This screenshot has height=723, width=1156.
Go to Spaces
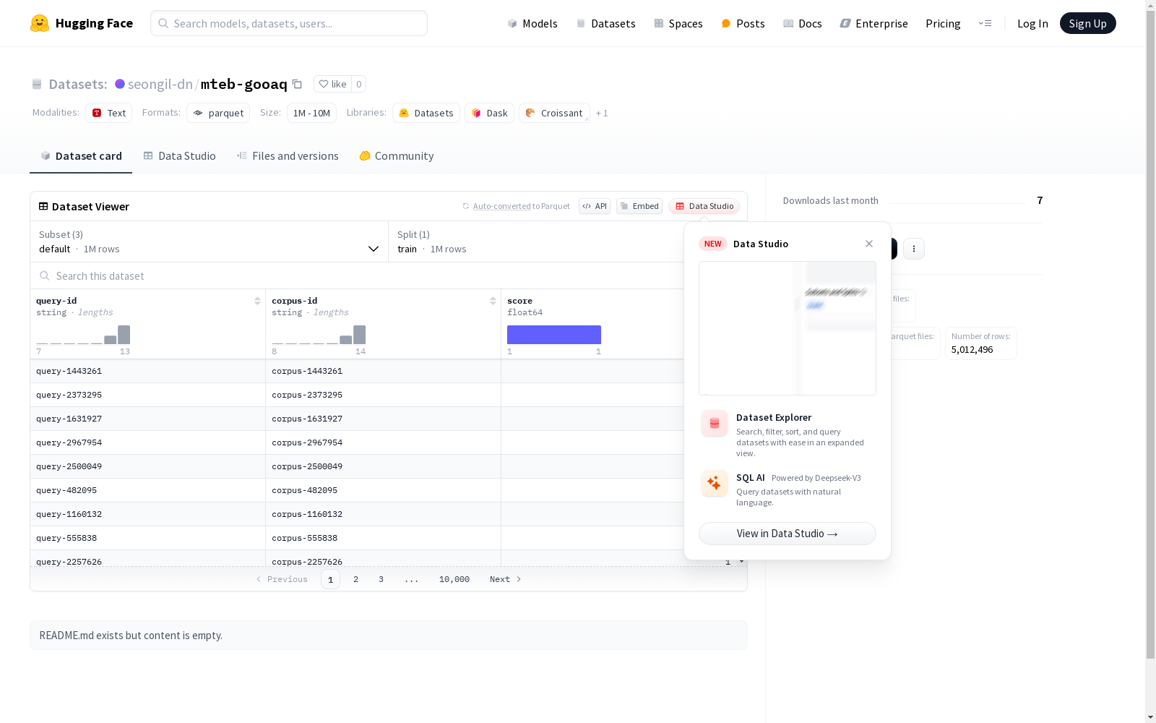pos(678,23)
